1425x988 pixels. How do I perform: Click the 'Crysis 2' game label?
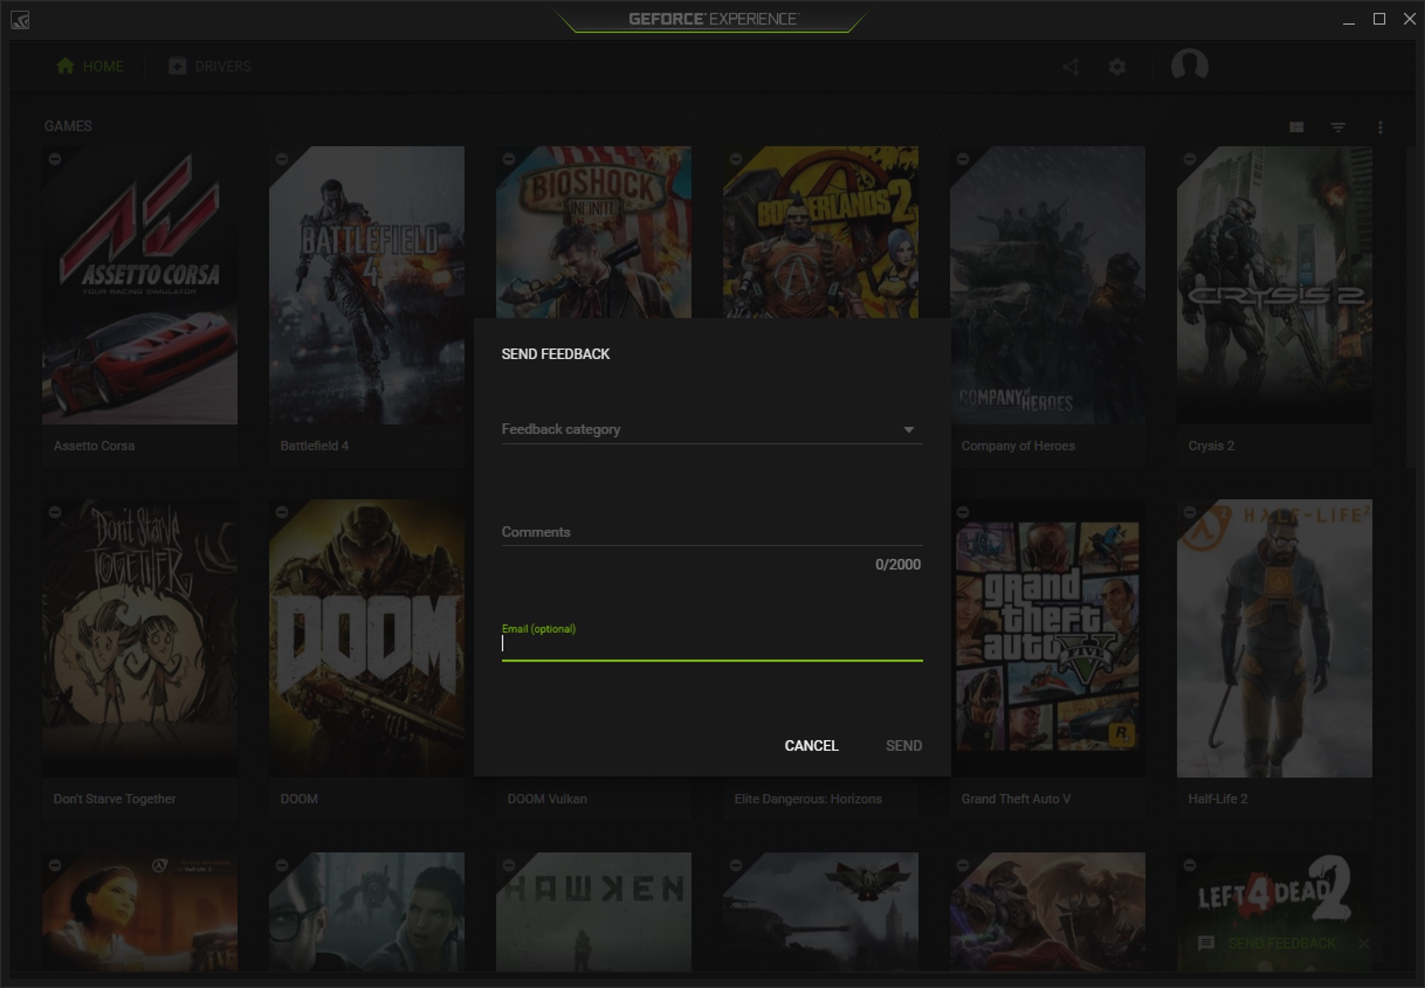point(1211,446)
